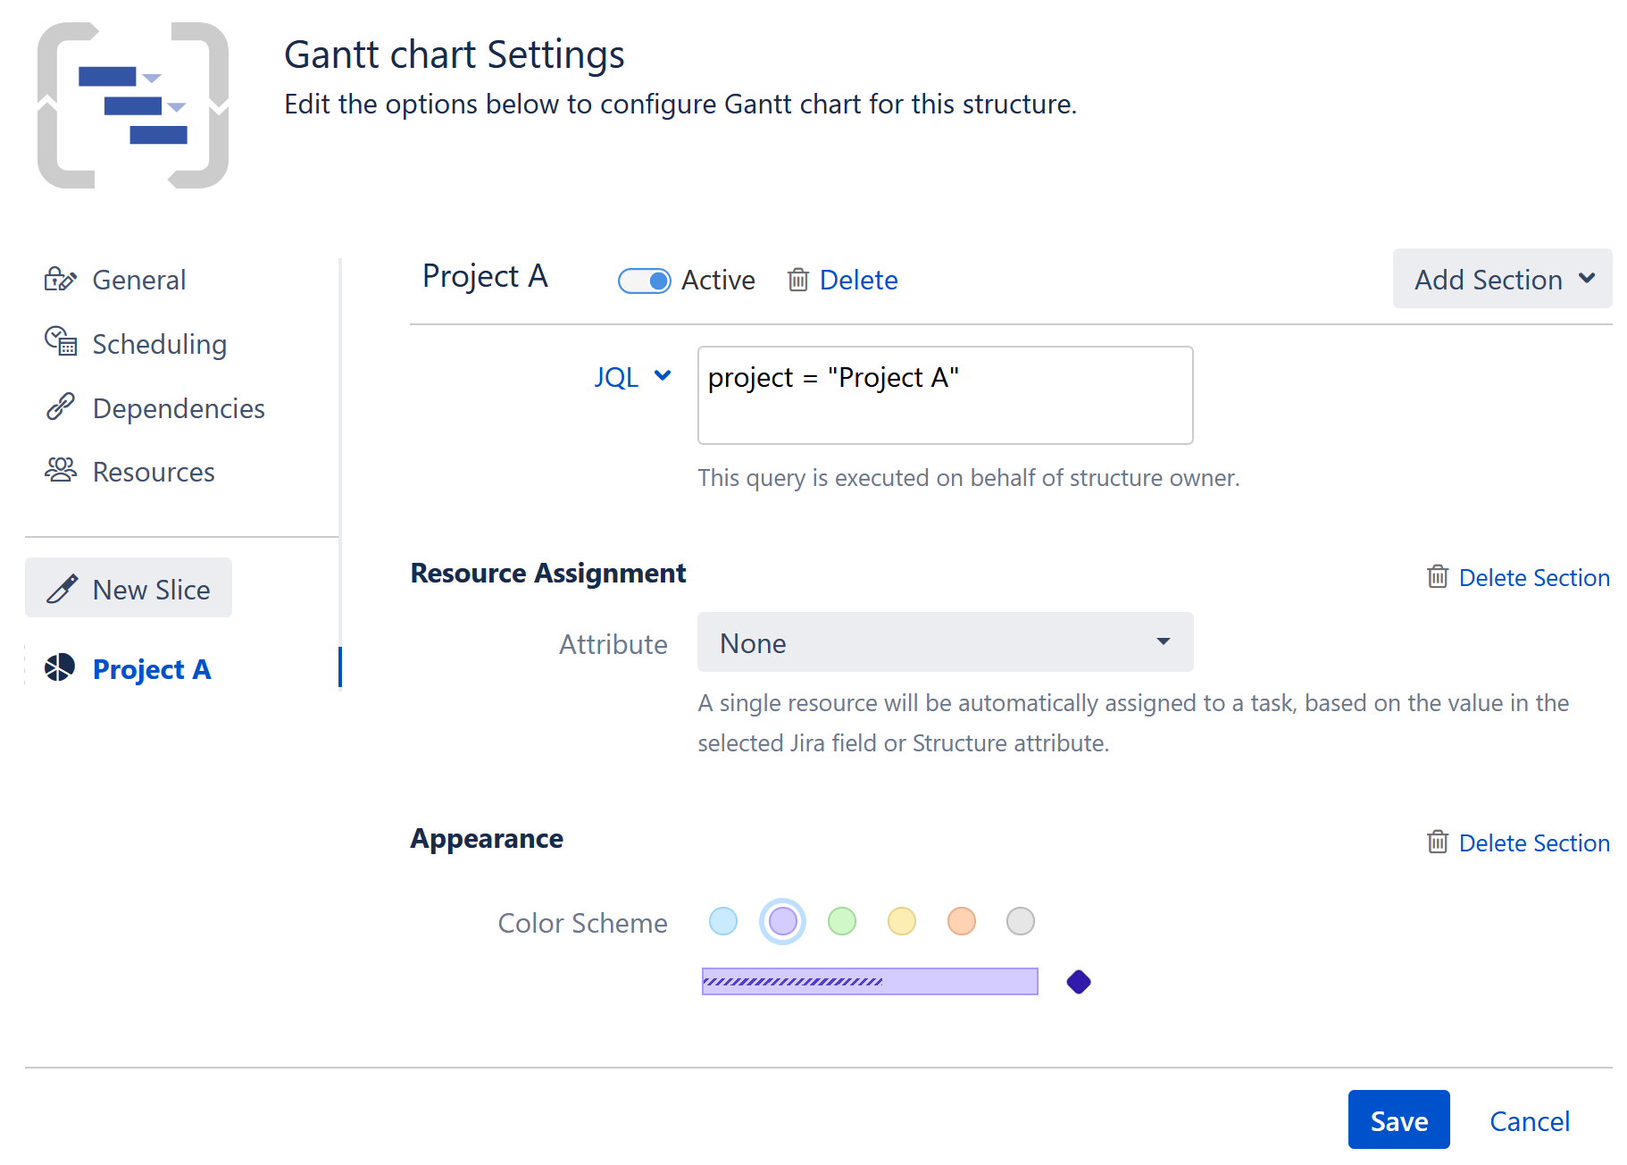This screenshot has width=1627, height=1165.
Task: Select the green color scheme option
Action: 842,921
